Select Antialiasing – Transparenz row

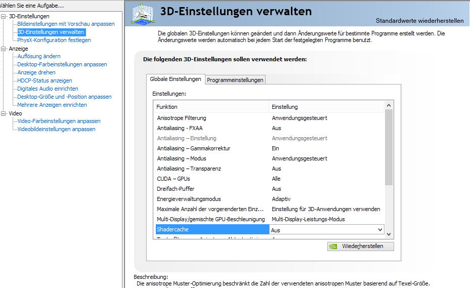[x=270, y=169]
